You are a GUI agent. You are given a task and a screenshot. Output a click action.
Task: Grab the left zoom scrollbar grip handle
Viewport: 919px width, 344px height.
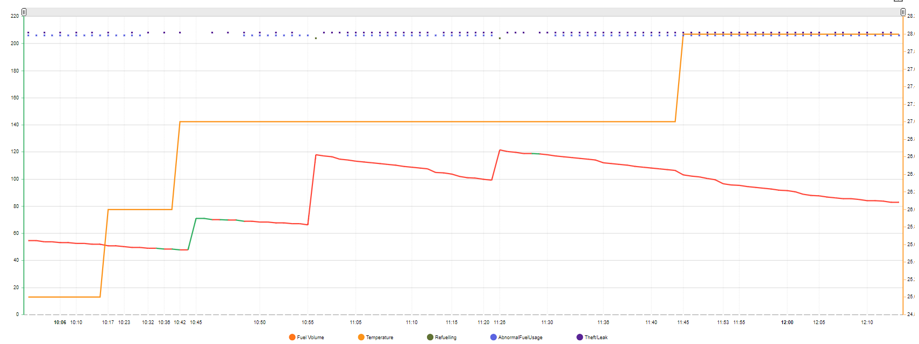pyautogui.click(x=24, y=12)
